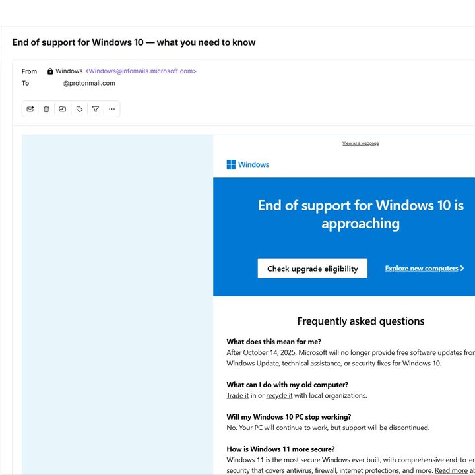This screenshot has width=475, height=475.
Task: Click the Frequently asked questions heading
Action: click(360, 321)
